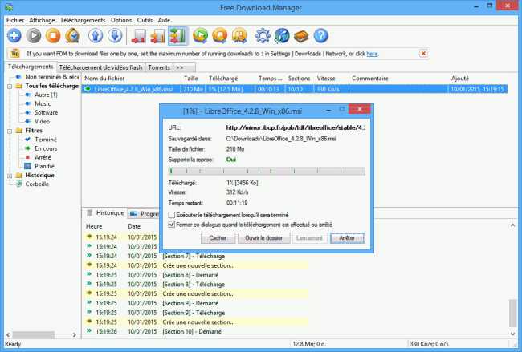The height and width of the screenshot is (352, 522).
Task: Select the Terminé filter
Action: coord(46,140)
